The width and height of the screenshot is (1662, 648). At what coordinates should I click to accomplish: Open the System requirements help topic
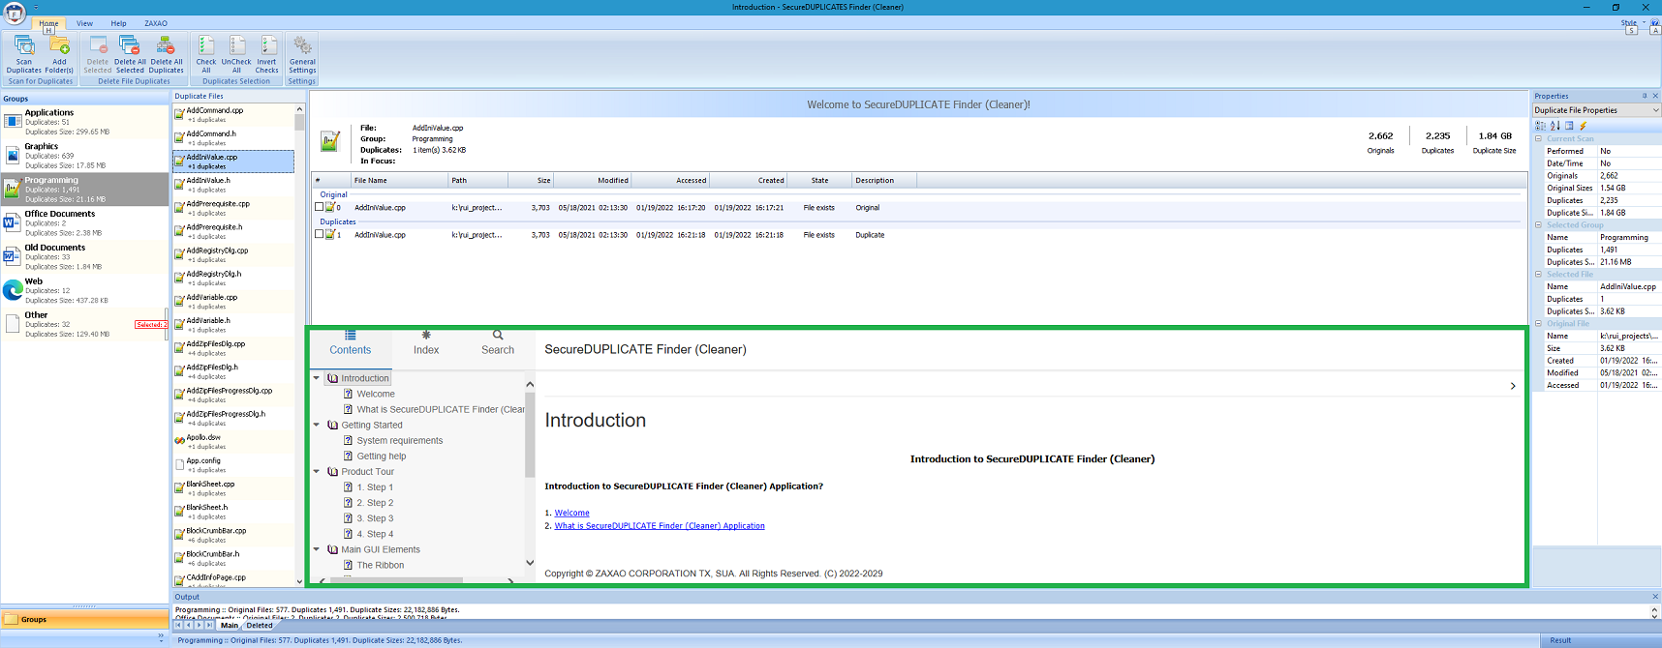pos(399,441)
